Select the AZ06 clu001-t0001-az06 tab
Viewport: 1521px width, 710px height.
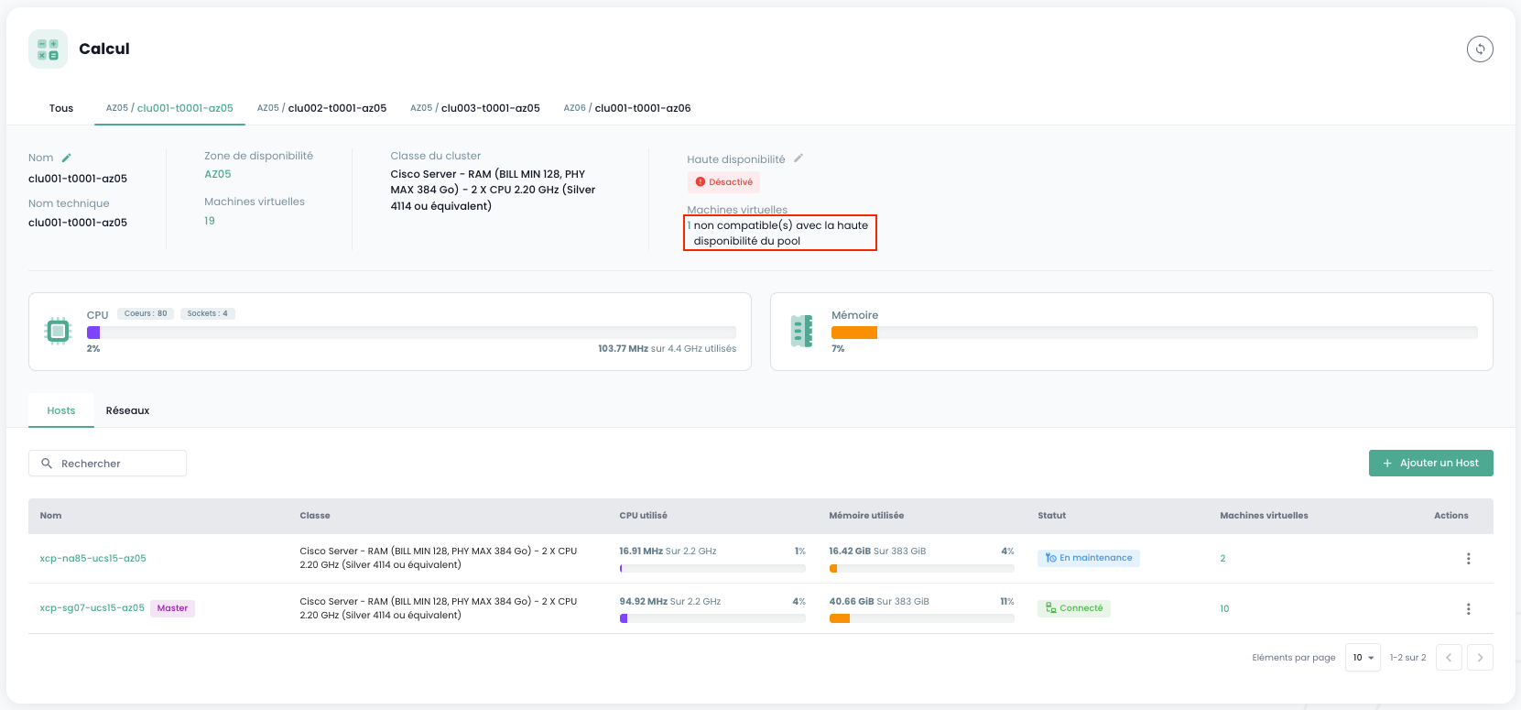point(627,108)
